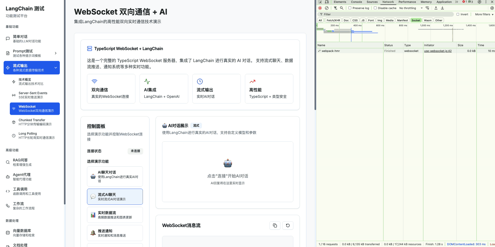Turn off the Socket request filter

click(x=416, y=20)
